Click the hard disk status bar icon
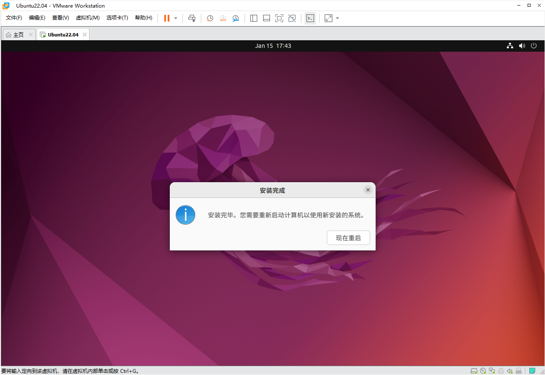Screen dimensions: 545x375 point(474,371)
